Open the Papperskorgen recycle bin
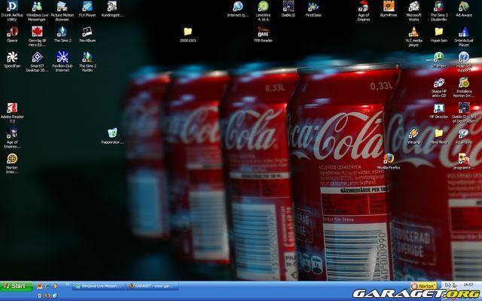Image resolution: width=482 pixels, height=301 pixels. [112, 133]
